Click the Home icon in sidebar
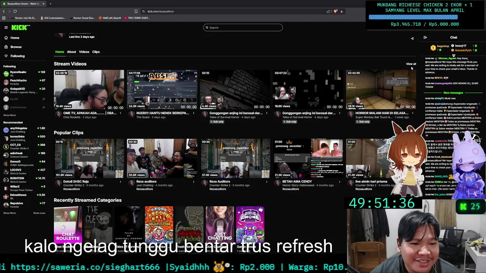The width and height of the screenshot is (486, 273). click(6, 38)
